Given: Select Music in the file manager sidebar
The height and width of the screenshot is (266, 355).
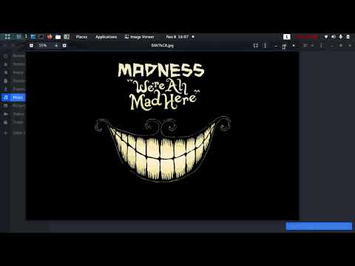Looking at the screenshot, I should tap(13, 98).
